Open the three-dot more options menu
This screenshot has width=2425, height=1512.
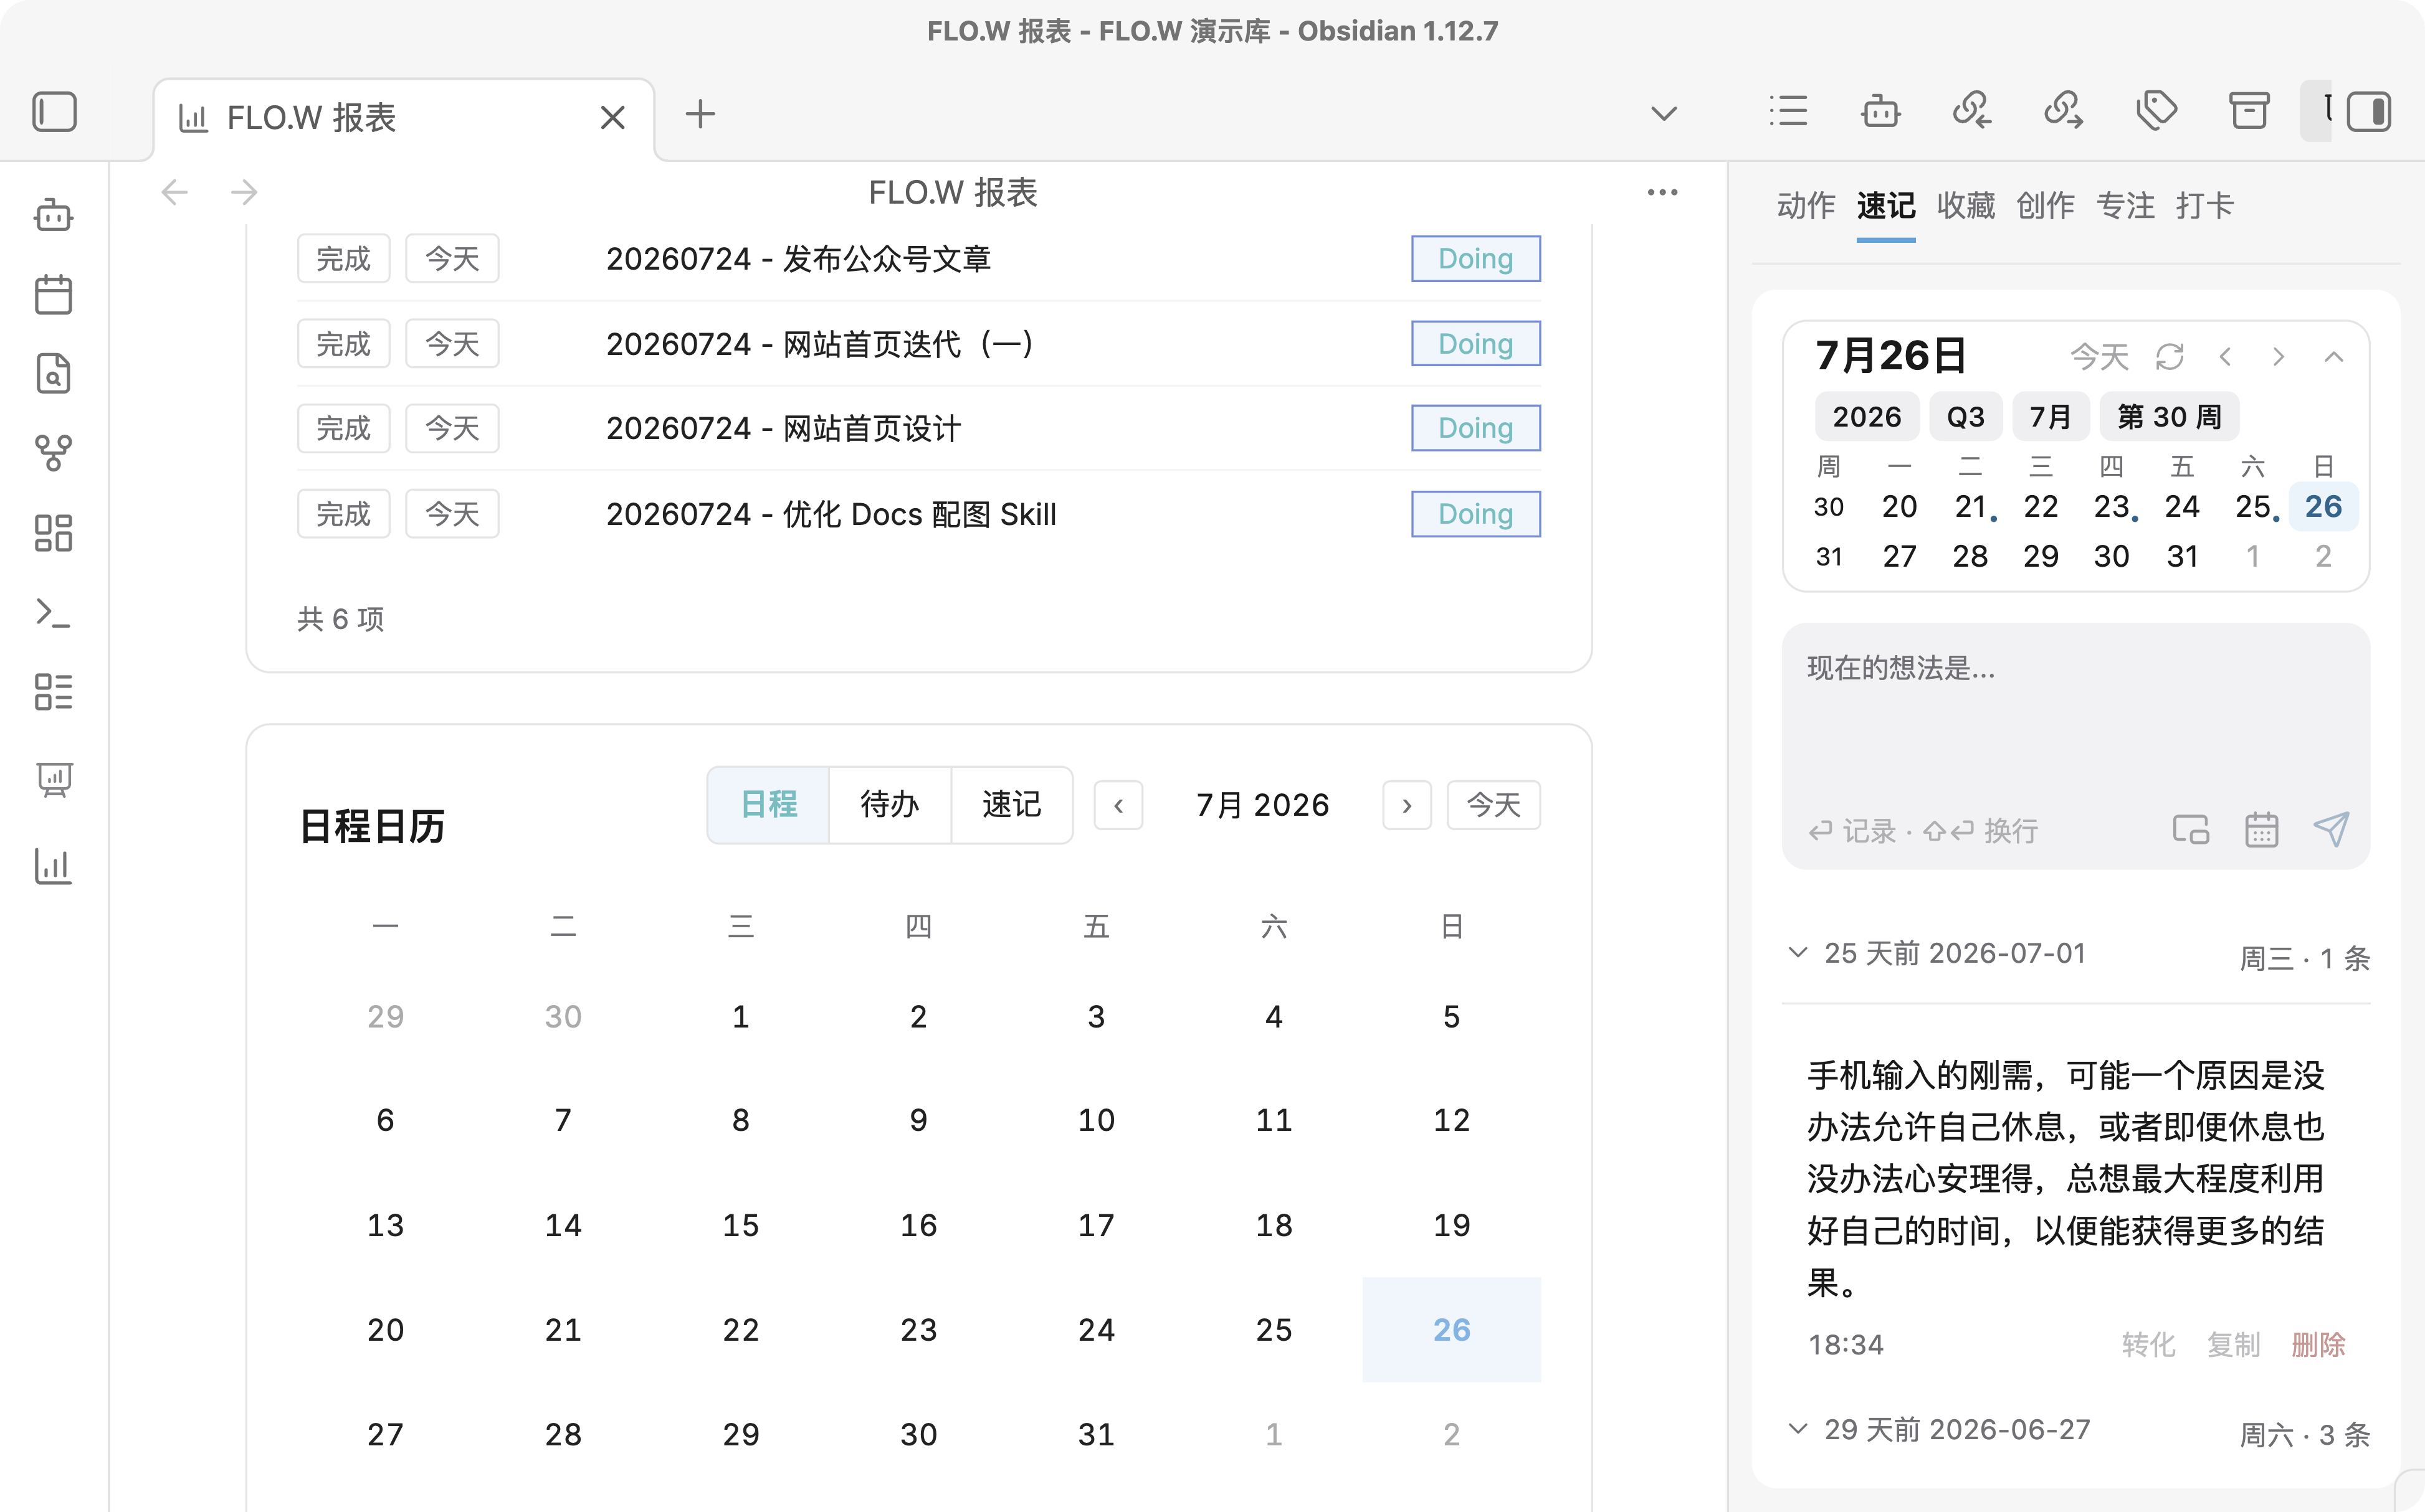[1663, 192]
